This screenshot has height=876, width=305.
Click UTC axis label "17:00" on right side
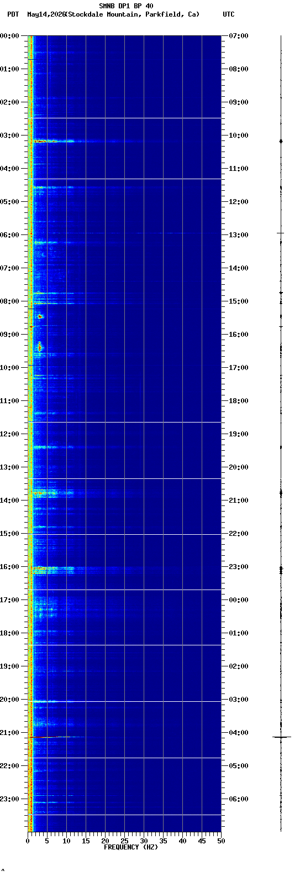point(239,368)
